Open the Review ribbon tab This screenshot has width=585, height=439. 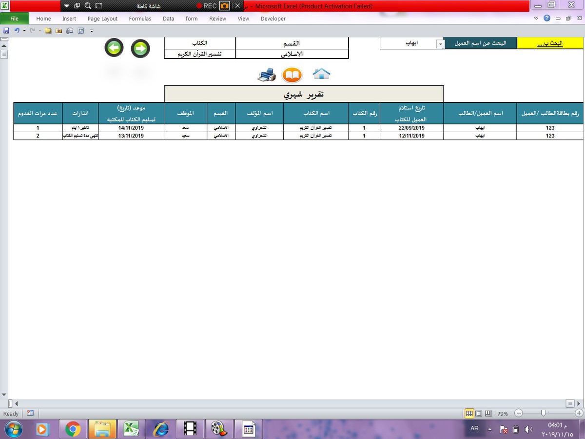[x=218, y=19]
